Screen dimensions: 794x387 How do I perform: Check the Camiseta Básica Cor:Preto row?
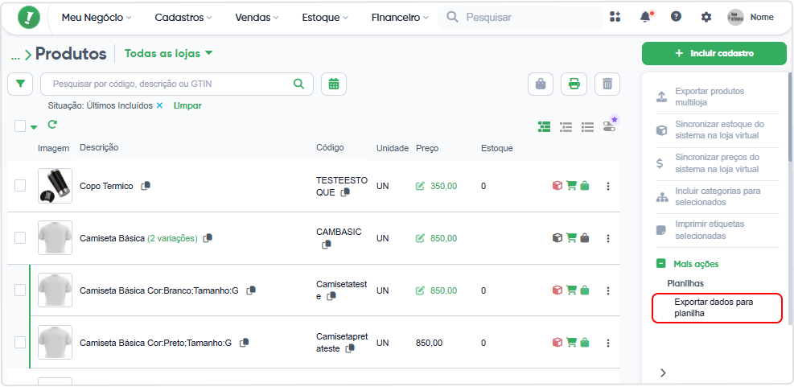(20, 343)
